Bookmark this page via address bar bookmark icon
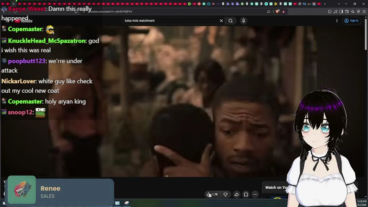Viewport: 368px width, 207px height. point(76,11)
